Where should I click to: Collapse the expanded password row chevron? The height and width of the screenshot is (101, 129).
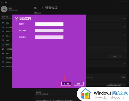124,50
